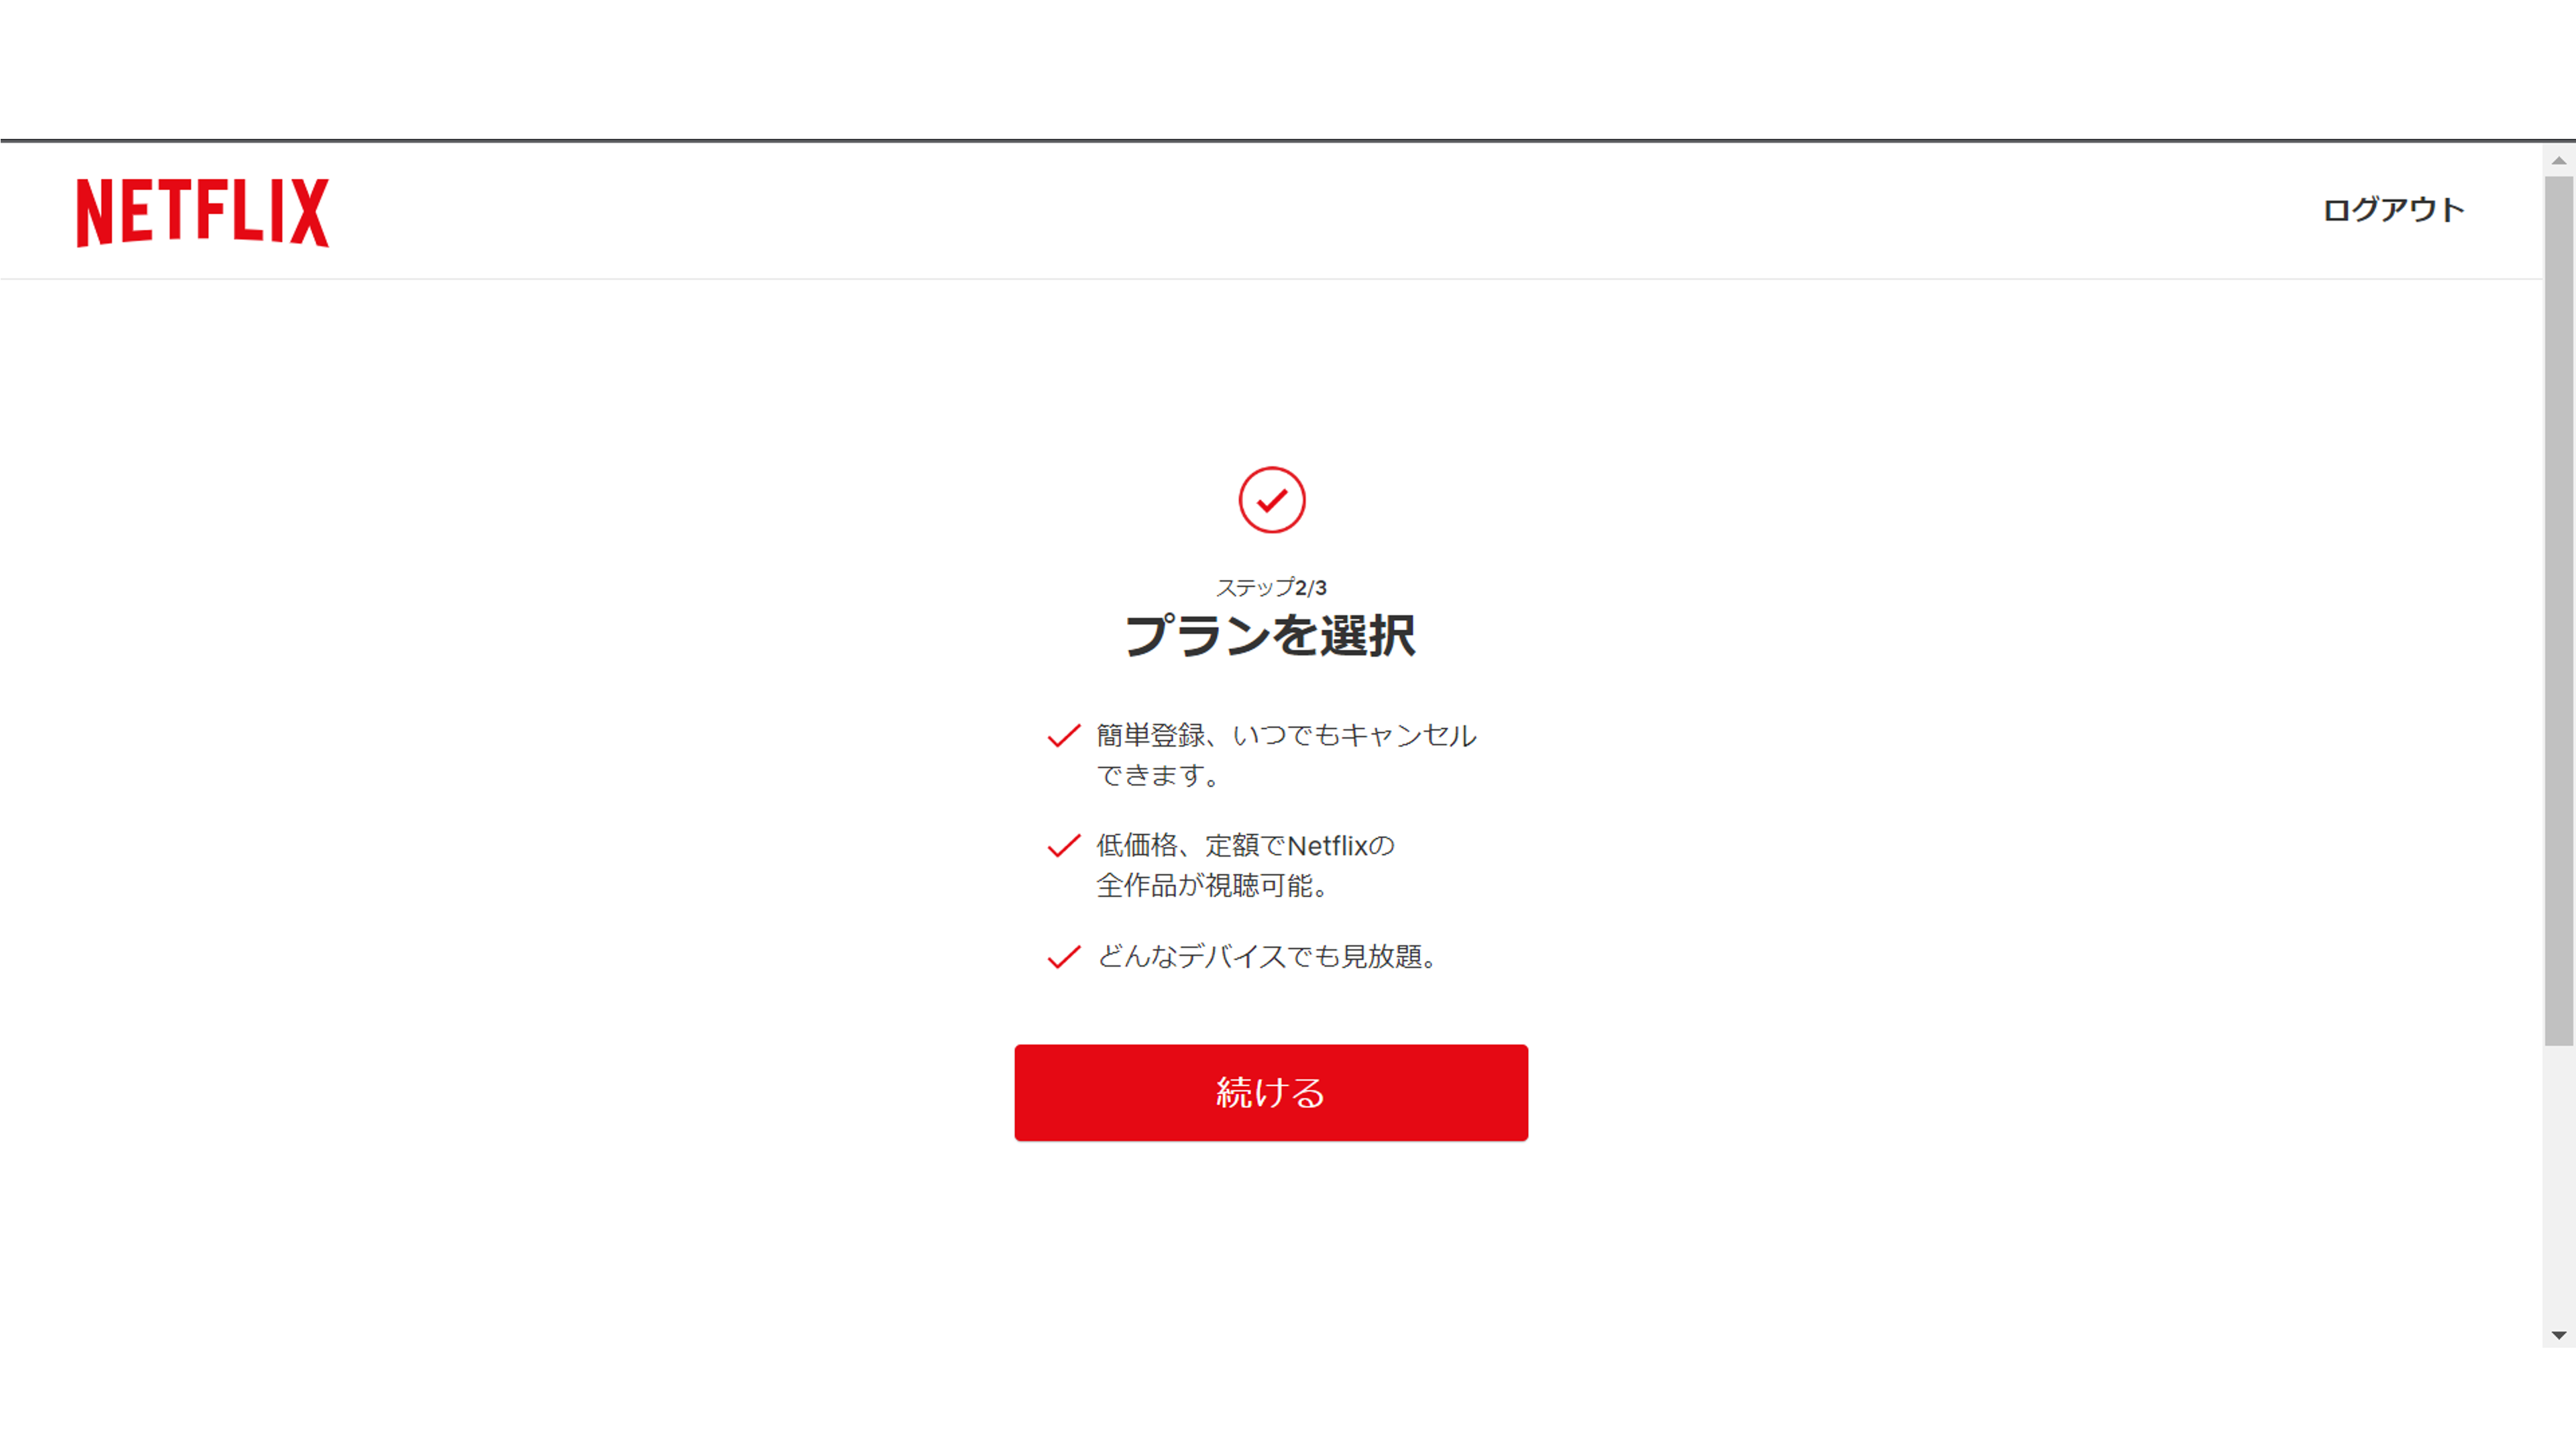Click the Netflix logo
Viewport: 2576px width, 1449px height.
tap(203, 212)
